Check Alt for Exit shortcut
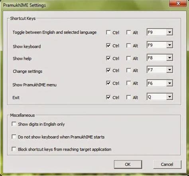The width and height of the screenshot is (189, 176). [128, 97]
